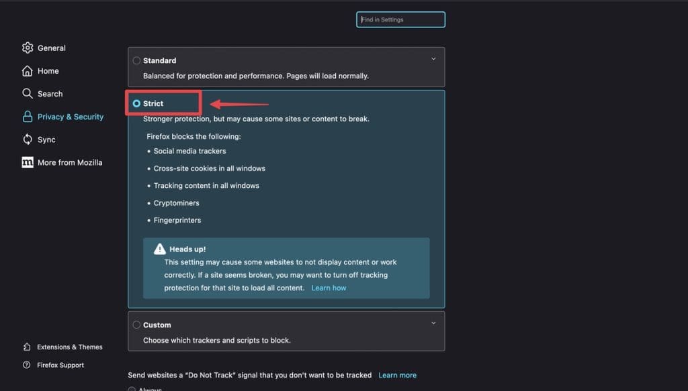Select the Standard protection radio button
Screen dimensions: 688x391
click(x=136, y=60)
